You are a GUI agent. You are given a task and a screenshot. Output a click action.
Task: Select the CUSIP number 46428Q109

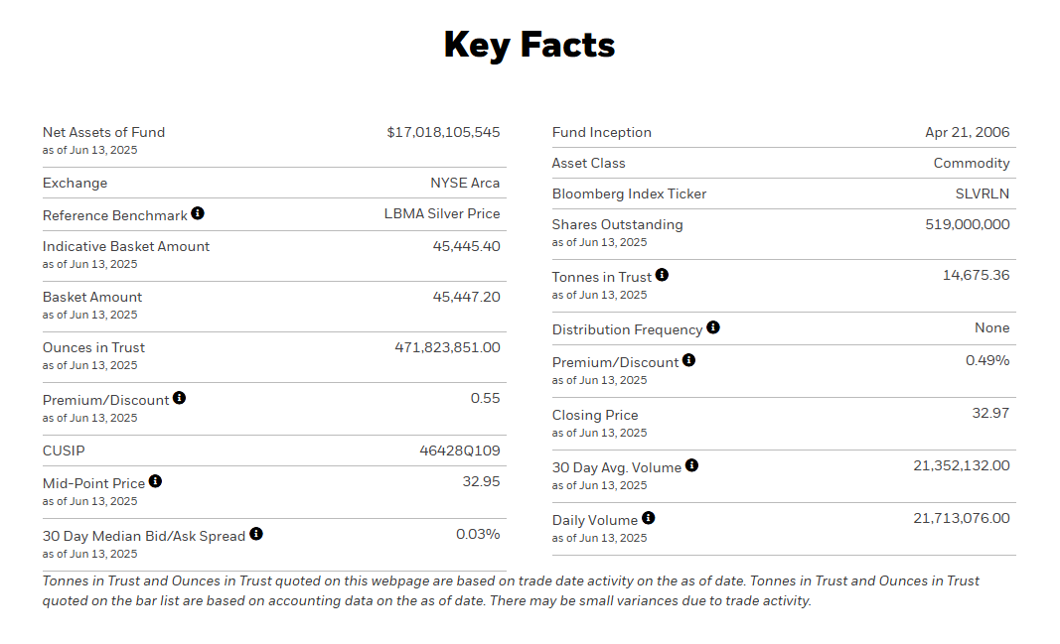459,451
